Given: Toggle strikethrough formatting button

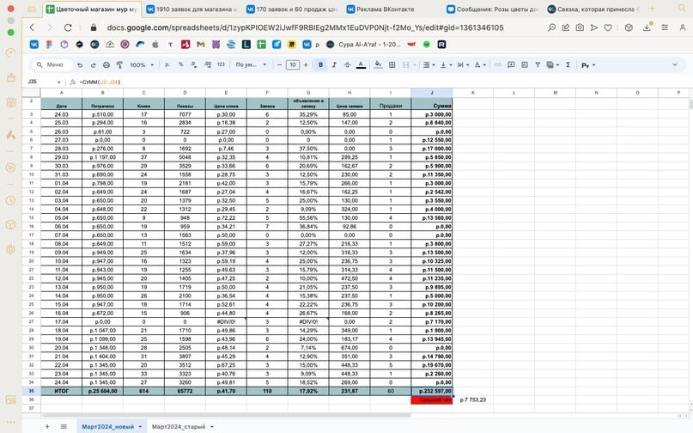Looking at the screenshot, I should click(x=346, y=64).
